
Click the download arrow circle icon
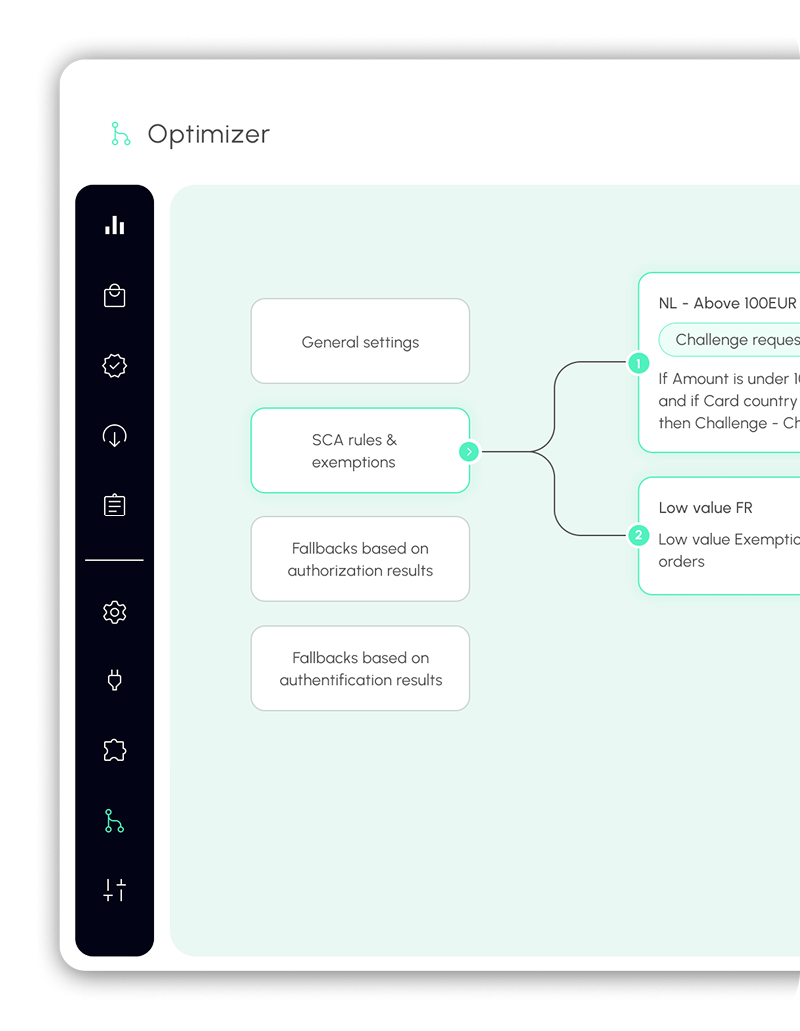tap(115, 436)
